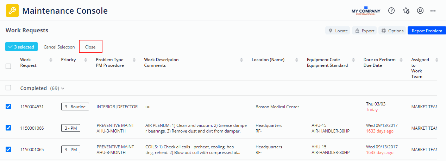Screen dimensions: 446x161
Task: Open the three-dots more menu
Action: click(433, 11)
